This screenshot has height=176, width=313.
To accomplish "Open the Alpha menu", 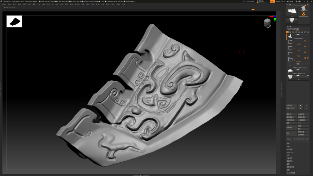I will (x=4, y=4).
